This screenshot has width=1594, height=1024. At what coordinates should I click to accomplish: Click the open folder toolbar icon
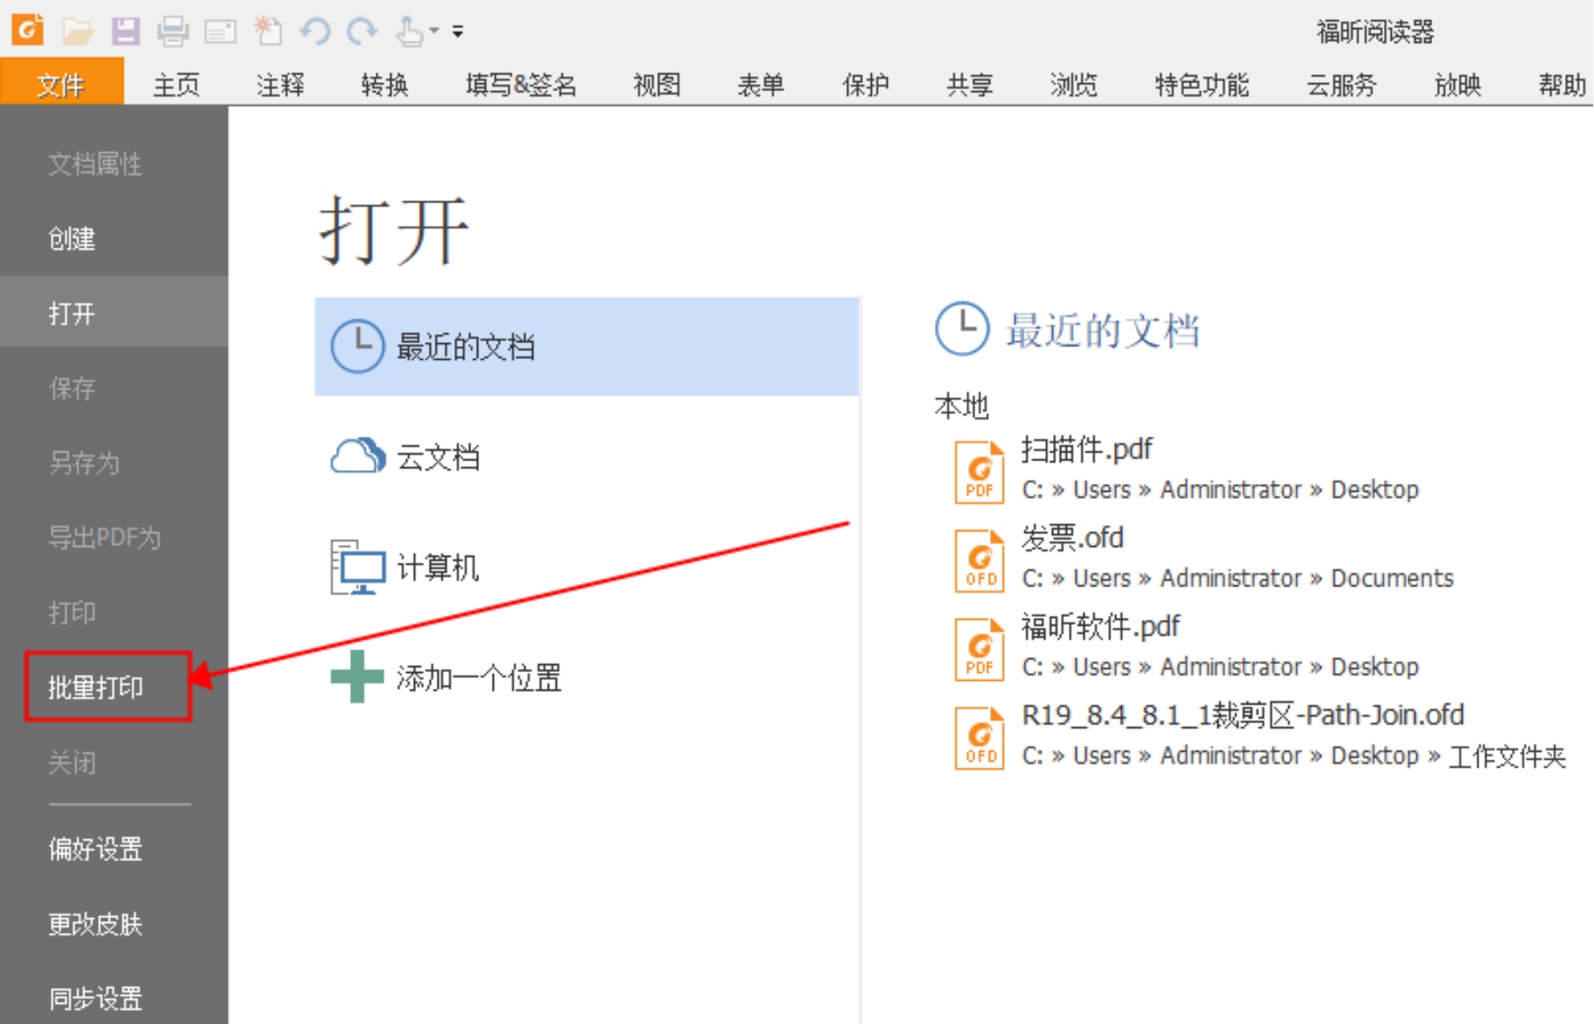click(x=78, y=32)
